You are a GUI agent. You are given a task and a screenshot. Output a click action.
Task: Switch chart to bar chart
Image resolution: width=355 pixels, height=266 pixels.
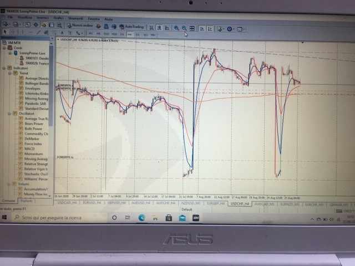pos(151,28)
